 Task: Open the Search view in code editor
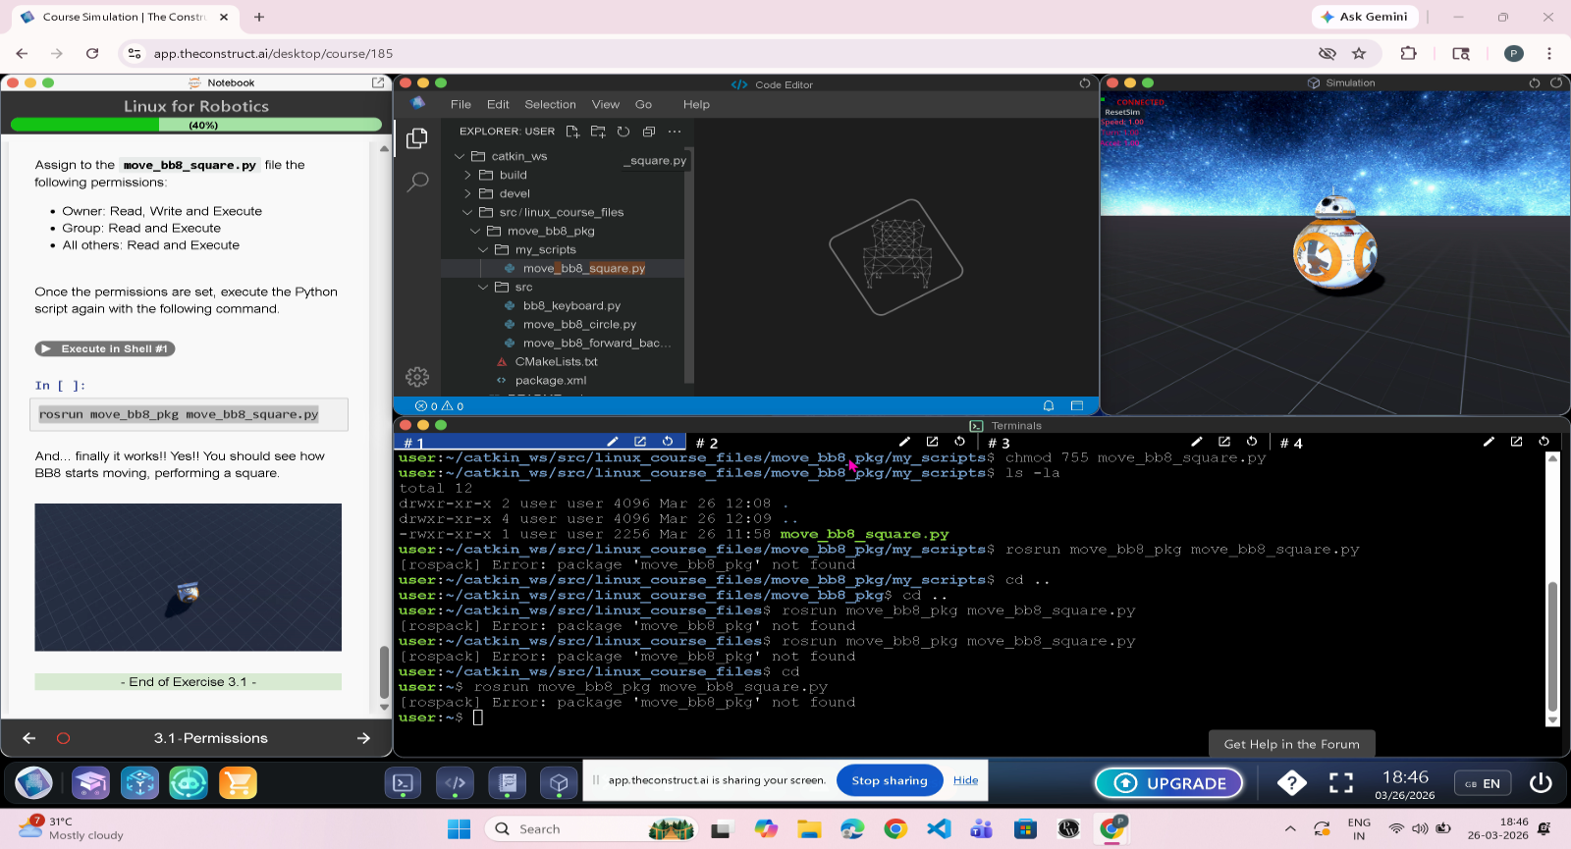(x=417, y=182)
